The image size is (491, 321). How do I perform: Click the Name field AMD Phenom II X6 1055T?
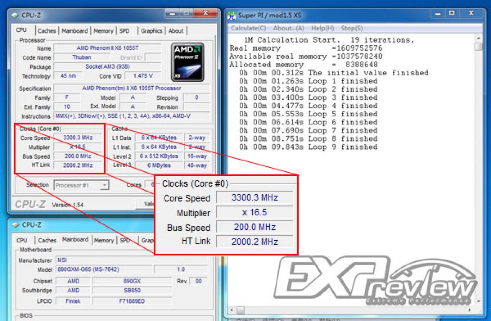click(x=107, y=48)
